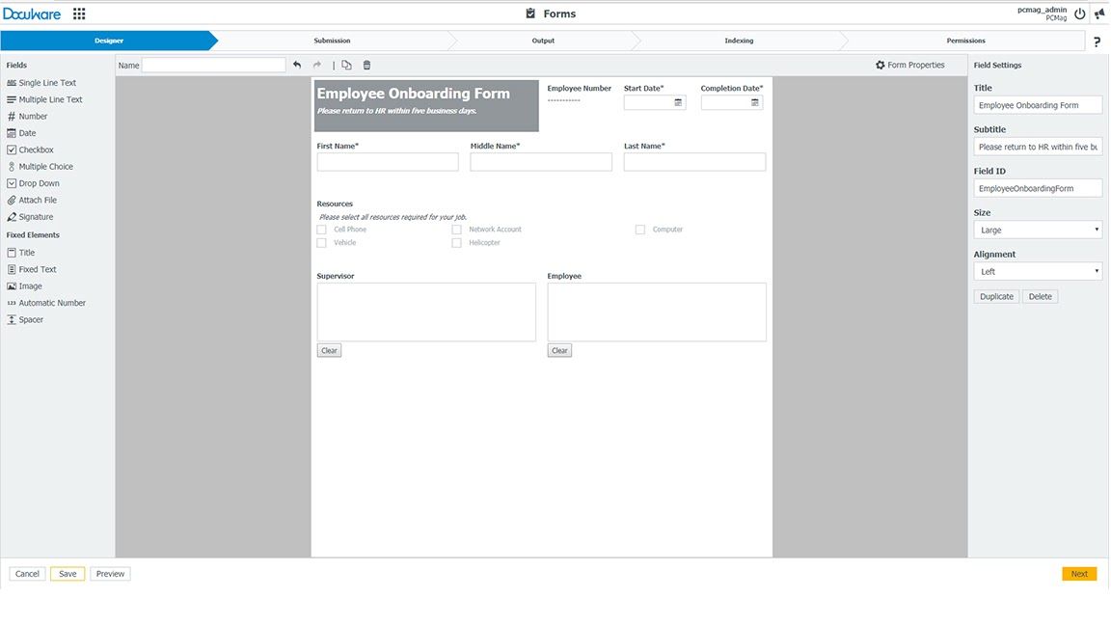Image resolution: width=1111 pixels, height=625 pixels.
Task: Go to the Submission step
Action: [x=332, y=41]
